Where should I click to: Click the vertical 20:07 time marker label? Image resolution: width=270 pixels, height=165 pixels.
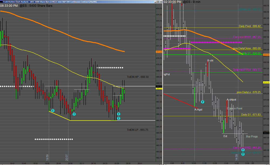(67, 157)
